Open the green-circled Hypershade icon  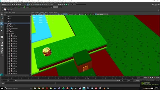pyautogui.click(x=66, y=5)
